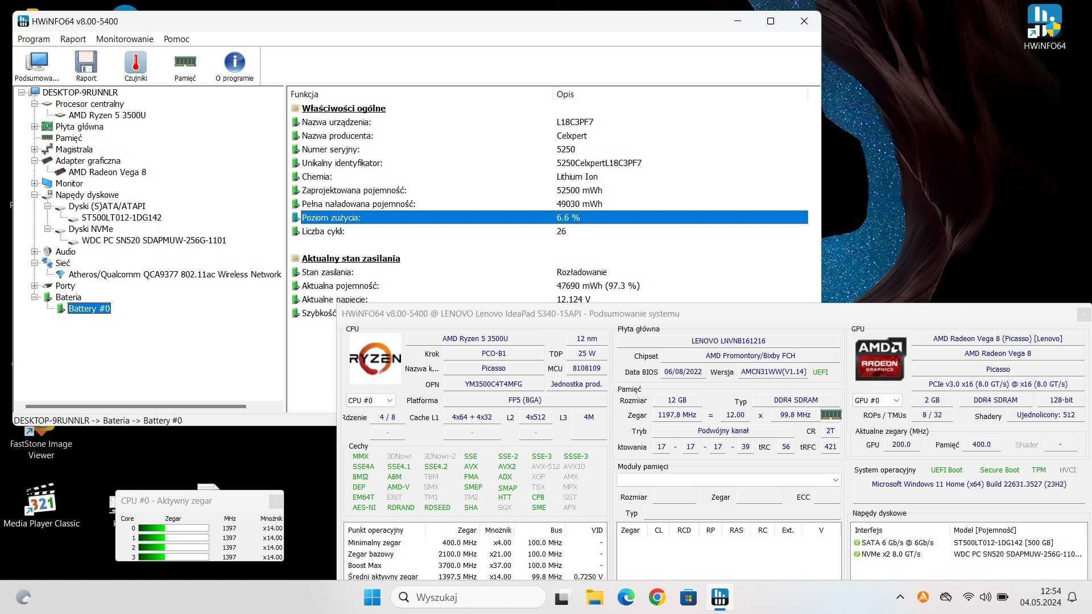The width and height of the screenshot is (1092, 614).
Task: Expand the Porty tree node
Action: click(35, 285)
